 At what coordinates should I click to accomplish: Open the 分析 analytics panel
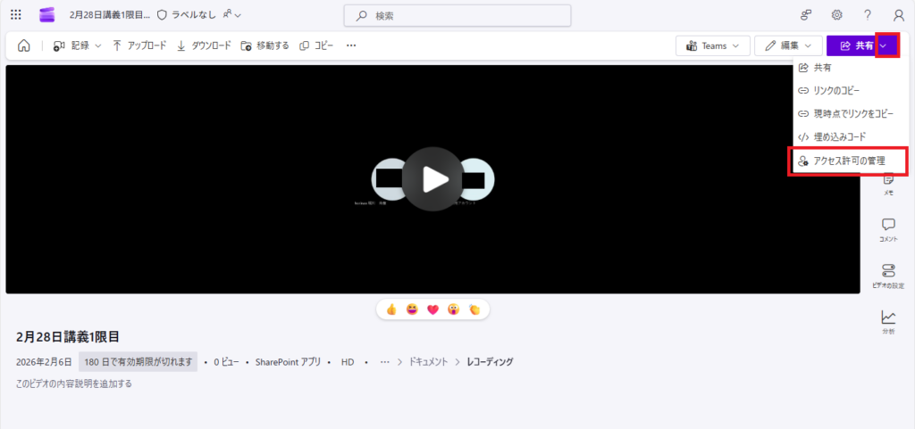pos(888,321)
